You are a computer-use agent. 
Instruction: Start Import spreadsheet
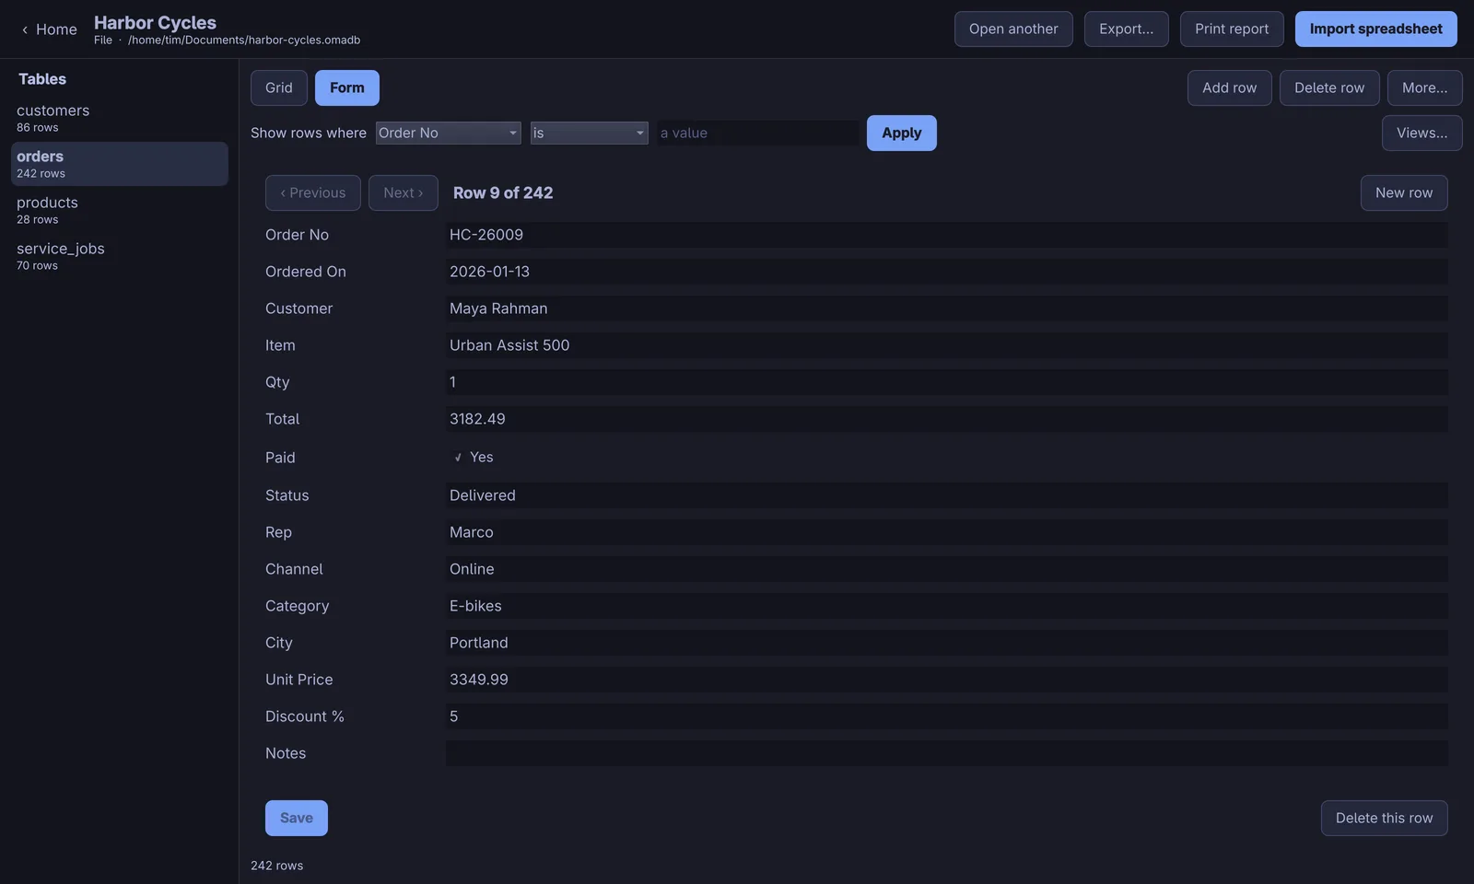1375,29
